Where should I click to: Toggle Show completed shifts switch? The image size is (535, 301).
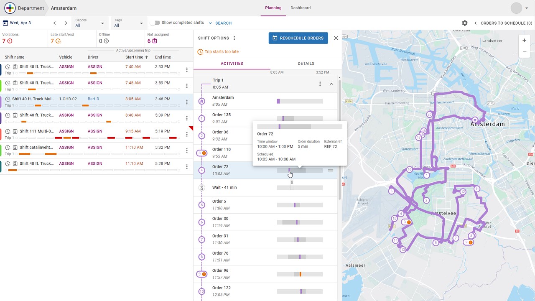pos(155,23)
